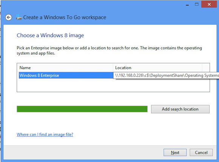Proceed with the Next button
This screenshot has width=219, height=162.
click(175, 153)
